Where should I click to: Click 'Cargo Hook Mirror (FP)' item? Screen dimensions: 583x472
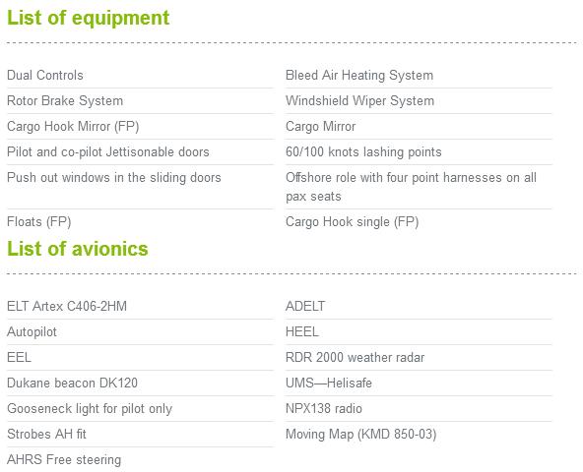73,127
